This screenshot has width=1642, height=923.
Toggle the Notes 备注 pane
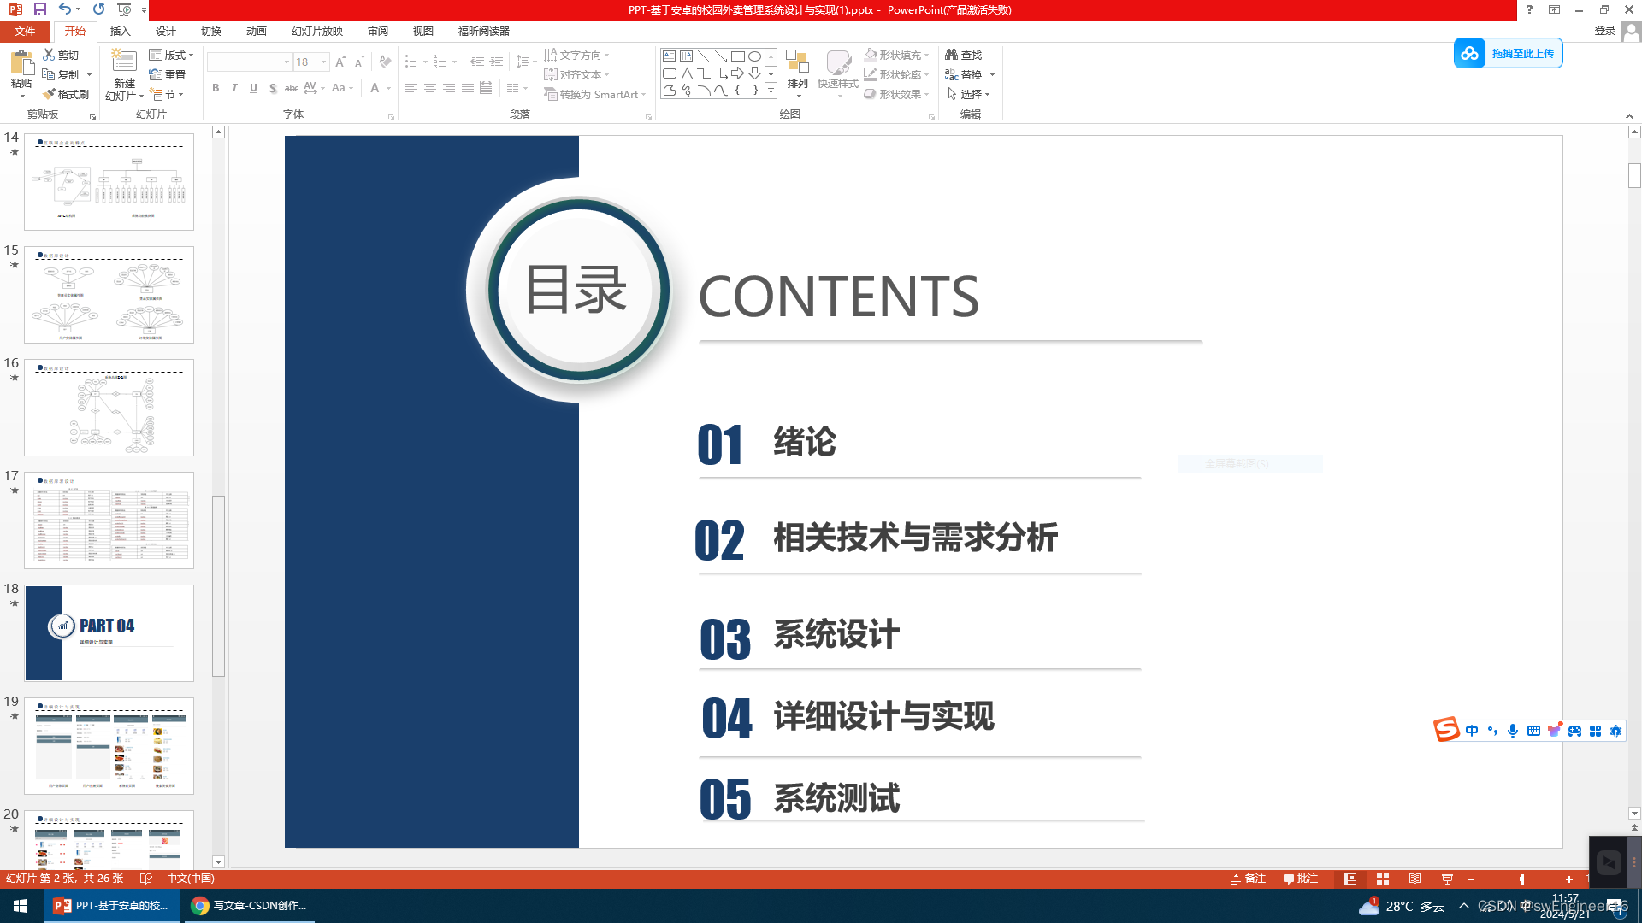pyautogui.click(x=1249, y=879)
